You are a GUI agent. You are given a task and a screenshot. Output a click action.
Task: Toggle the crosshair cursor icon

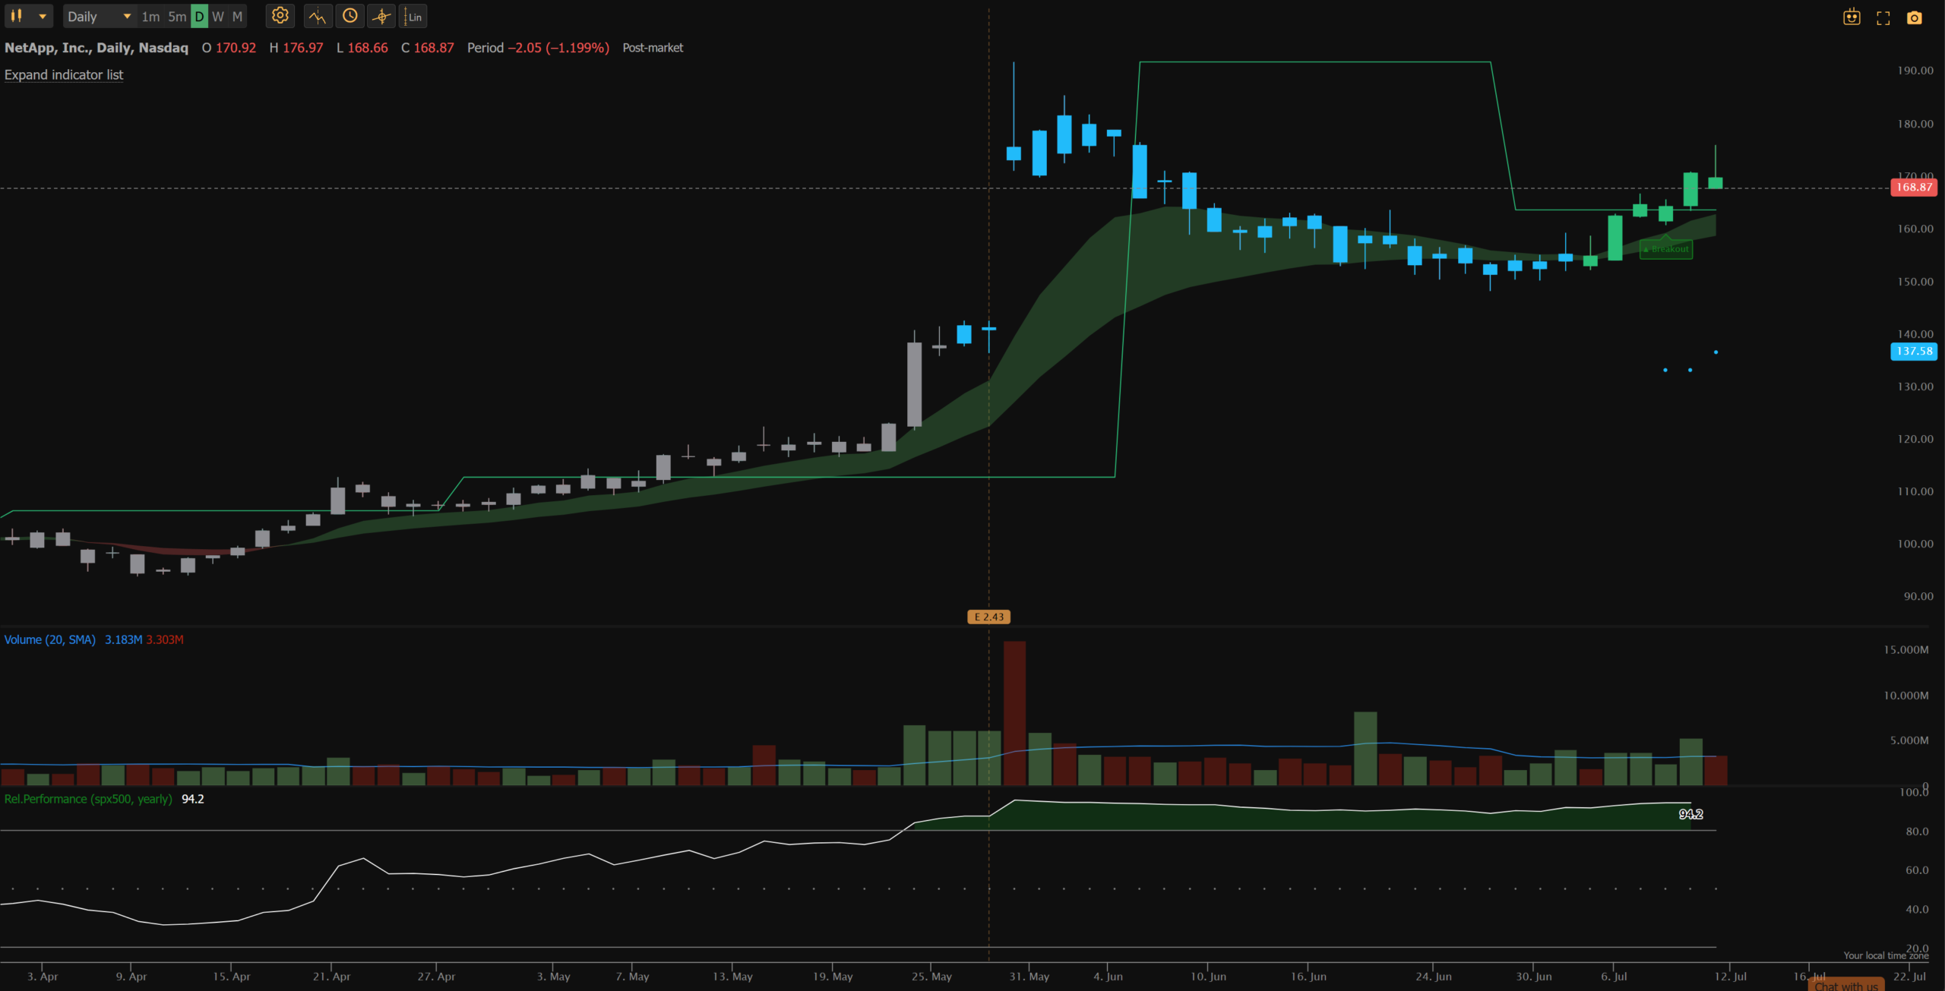tap(381, 16)
